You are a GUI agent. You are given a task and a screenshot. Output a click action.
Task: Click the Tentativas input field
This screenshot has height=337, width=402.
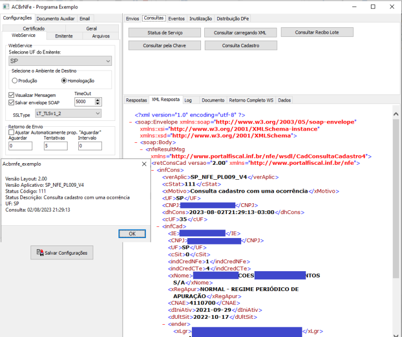(x=56, y=146)
